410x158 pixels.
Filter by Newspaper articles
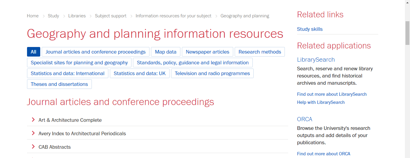tap(207, 52)
